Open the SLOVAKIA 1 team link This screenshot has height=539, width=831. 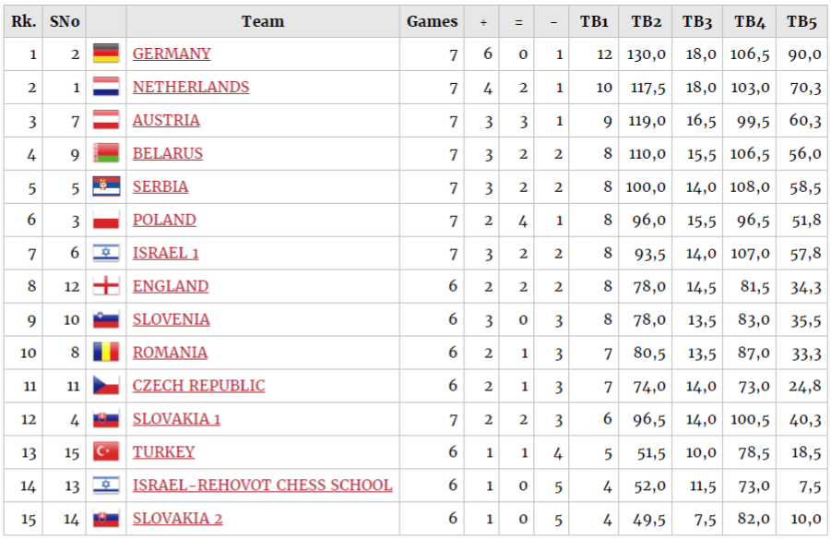176,419
